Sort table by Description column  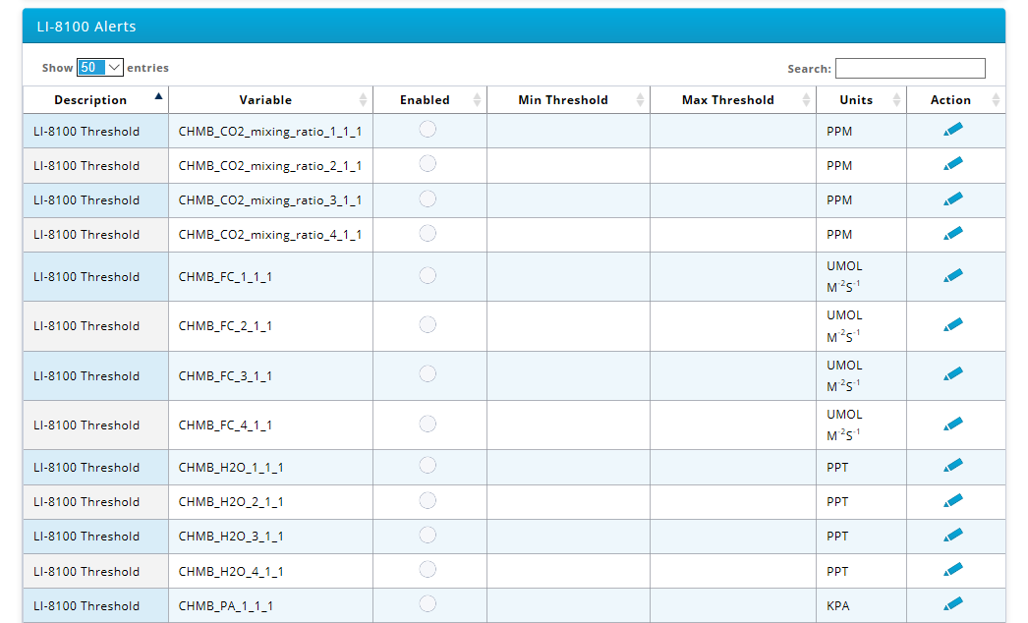(x=95, y=99)
